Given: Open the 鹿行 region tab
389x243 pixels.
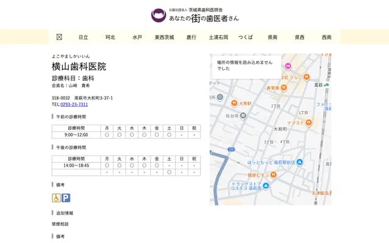Looking at the screenshot, I should coord(191,37).
